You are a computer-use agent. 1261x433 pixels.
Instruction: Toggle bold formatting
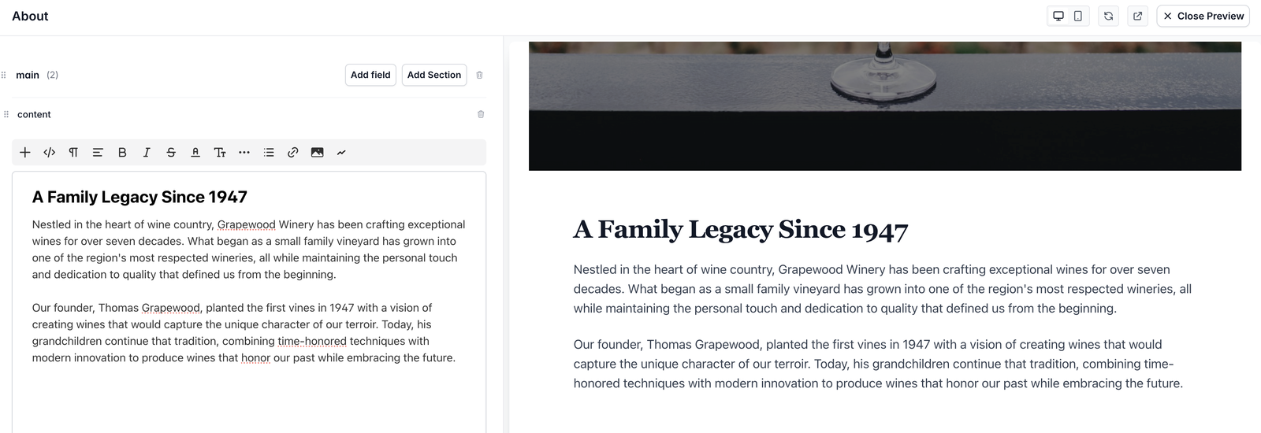point(122,153)
